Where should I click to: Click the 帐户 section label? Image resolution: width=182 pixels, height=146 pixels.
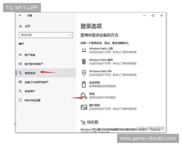[x=22, y=44]
